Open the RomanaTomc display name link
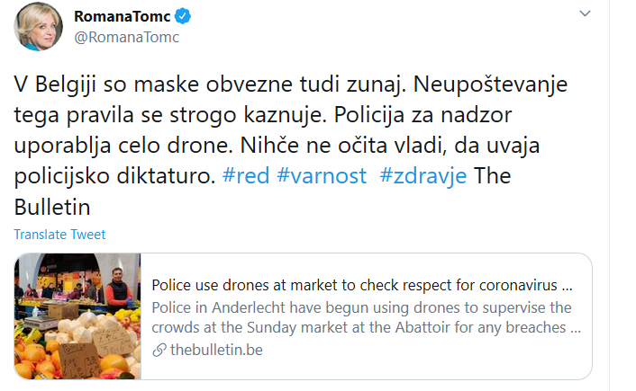 (x=123, y=16)
